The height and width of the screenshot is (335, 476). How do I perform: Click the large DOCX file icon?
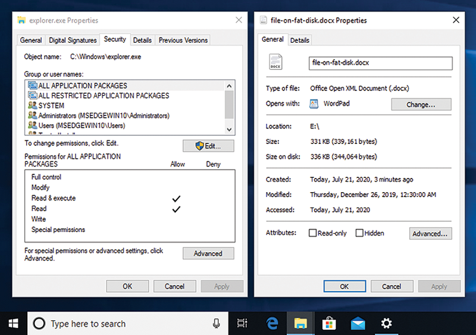pyautogui.click(x=275, y=62)
